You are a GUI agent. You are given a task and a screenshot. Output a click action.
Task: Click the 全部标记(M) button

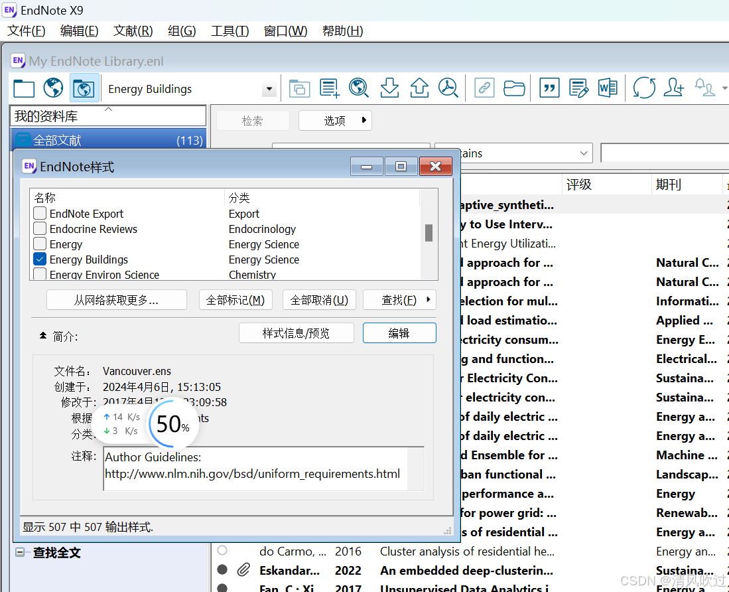click(235, 300)
